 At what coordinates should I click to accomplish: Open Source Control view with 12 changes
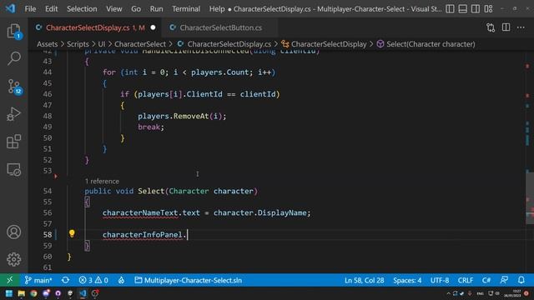pyautogui.click(x=14, y=87)
